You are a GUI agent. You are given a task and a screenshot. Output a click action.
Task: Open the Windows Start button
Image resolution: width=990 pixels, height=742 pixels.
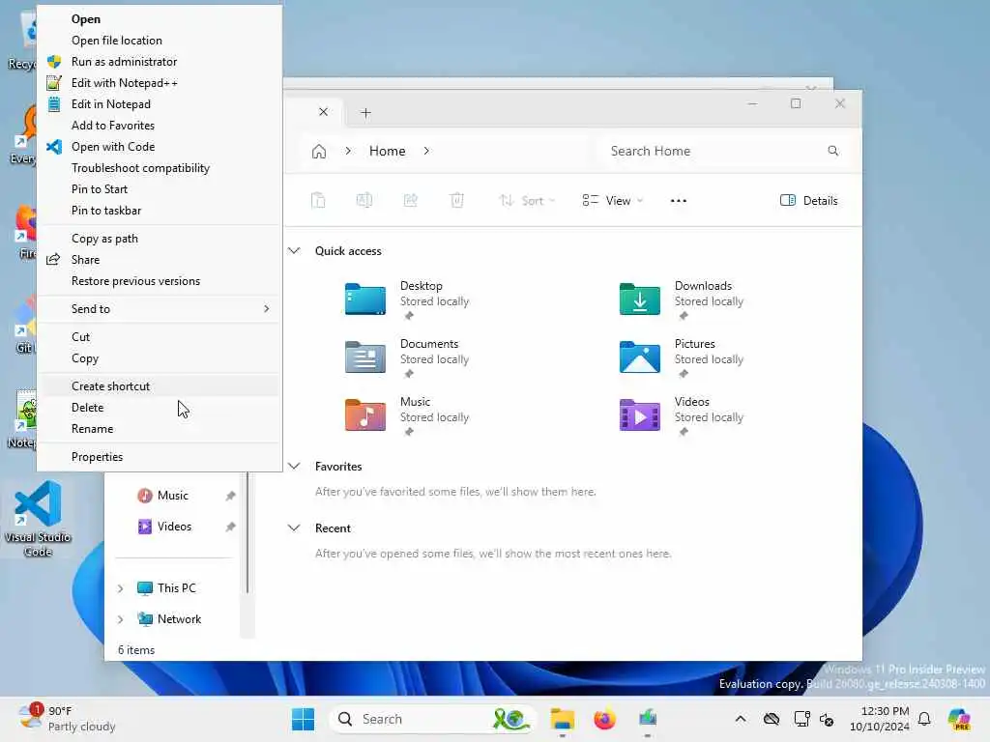pyautogui.click(x=303, y=719)
